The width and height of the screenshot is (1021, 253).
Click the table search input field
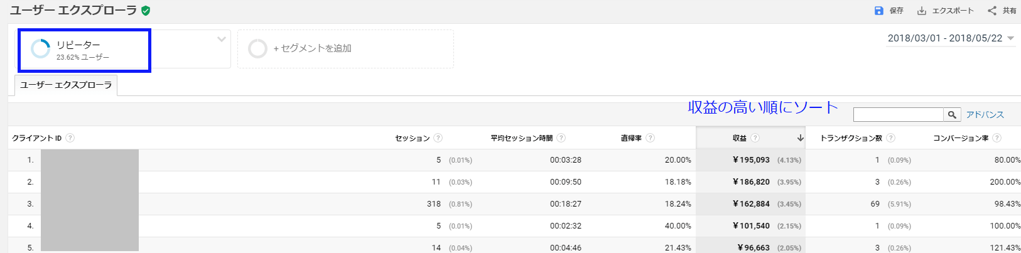pyautogui.click(x=899, y=114)
